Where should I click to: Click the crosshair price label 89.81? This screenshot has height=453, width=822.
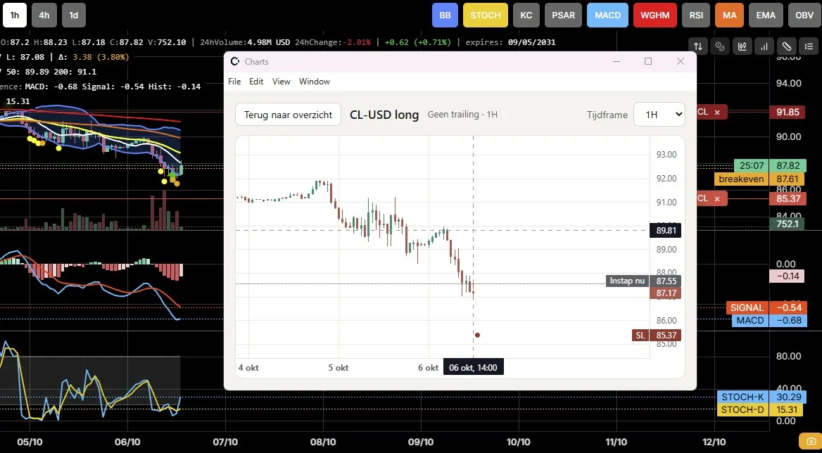coord(665,230)
